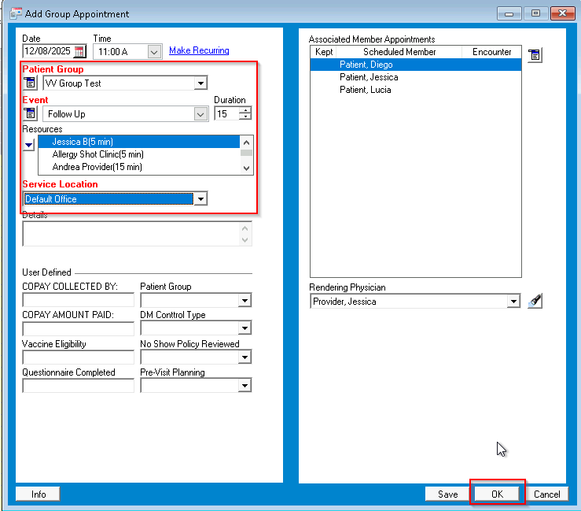Click the OK button
The width and height of the screenshot is (581, 511).
[x=497, y=494]
